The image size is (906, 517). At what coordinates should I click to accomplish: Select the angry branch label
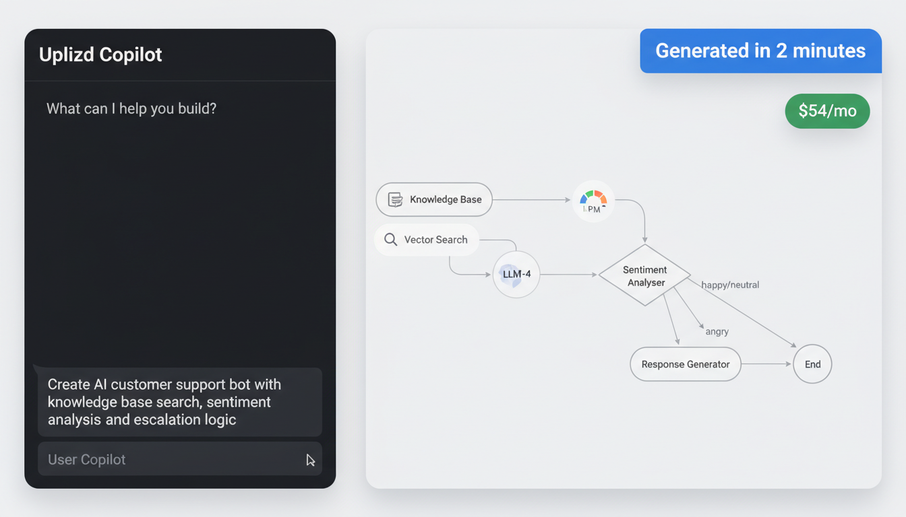tap(717, 331)
